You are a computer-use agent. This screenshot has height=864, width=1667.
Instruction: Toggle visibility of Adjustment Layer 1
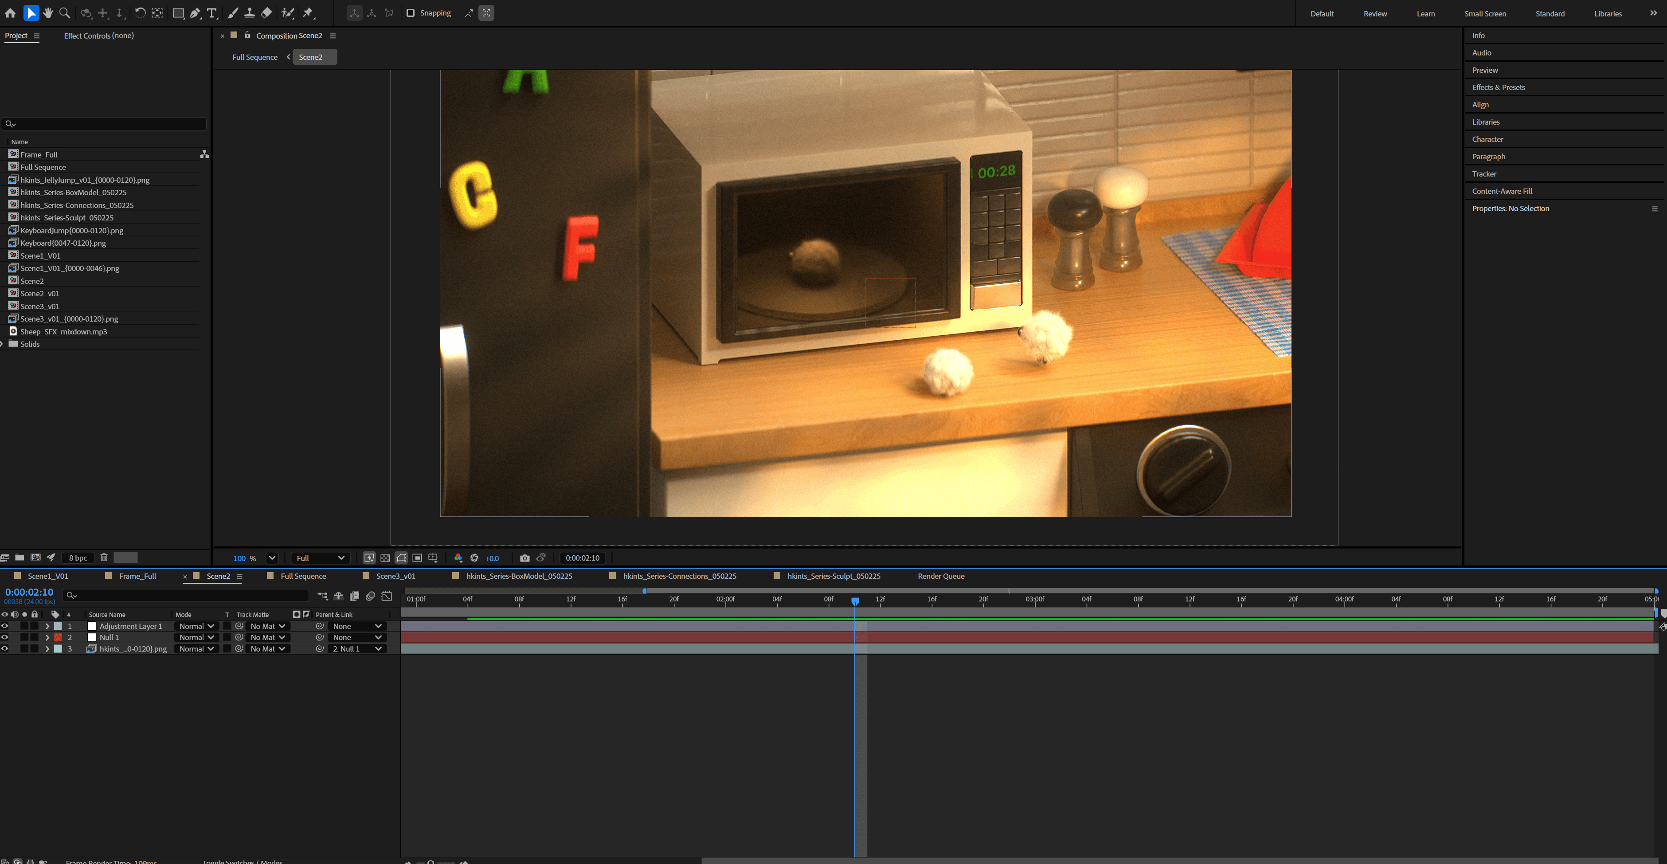pyautogui.click(x=4, y=626)
